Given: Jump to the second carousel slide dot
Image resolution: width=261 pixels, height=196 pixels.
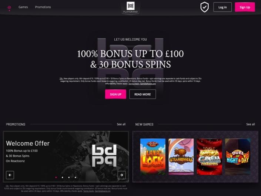Looking at the screenshot, I should 63,178.
